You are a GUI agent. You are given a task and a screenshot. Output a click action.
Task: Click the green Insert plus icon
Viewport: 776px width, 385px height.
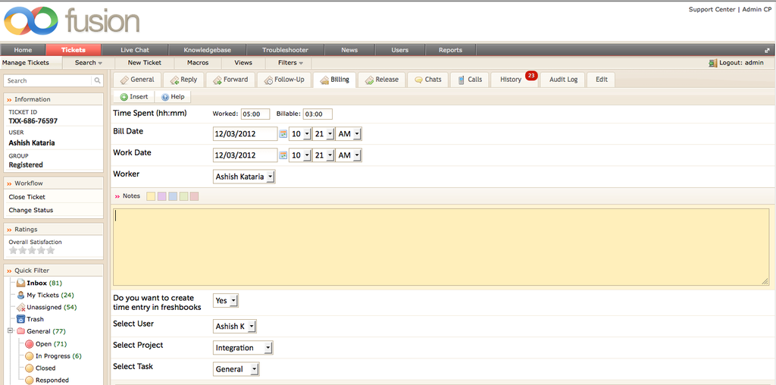point(124,97)
